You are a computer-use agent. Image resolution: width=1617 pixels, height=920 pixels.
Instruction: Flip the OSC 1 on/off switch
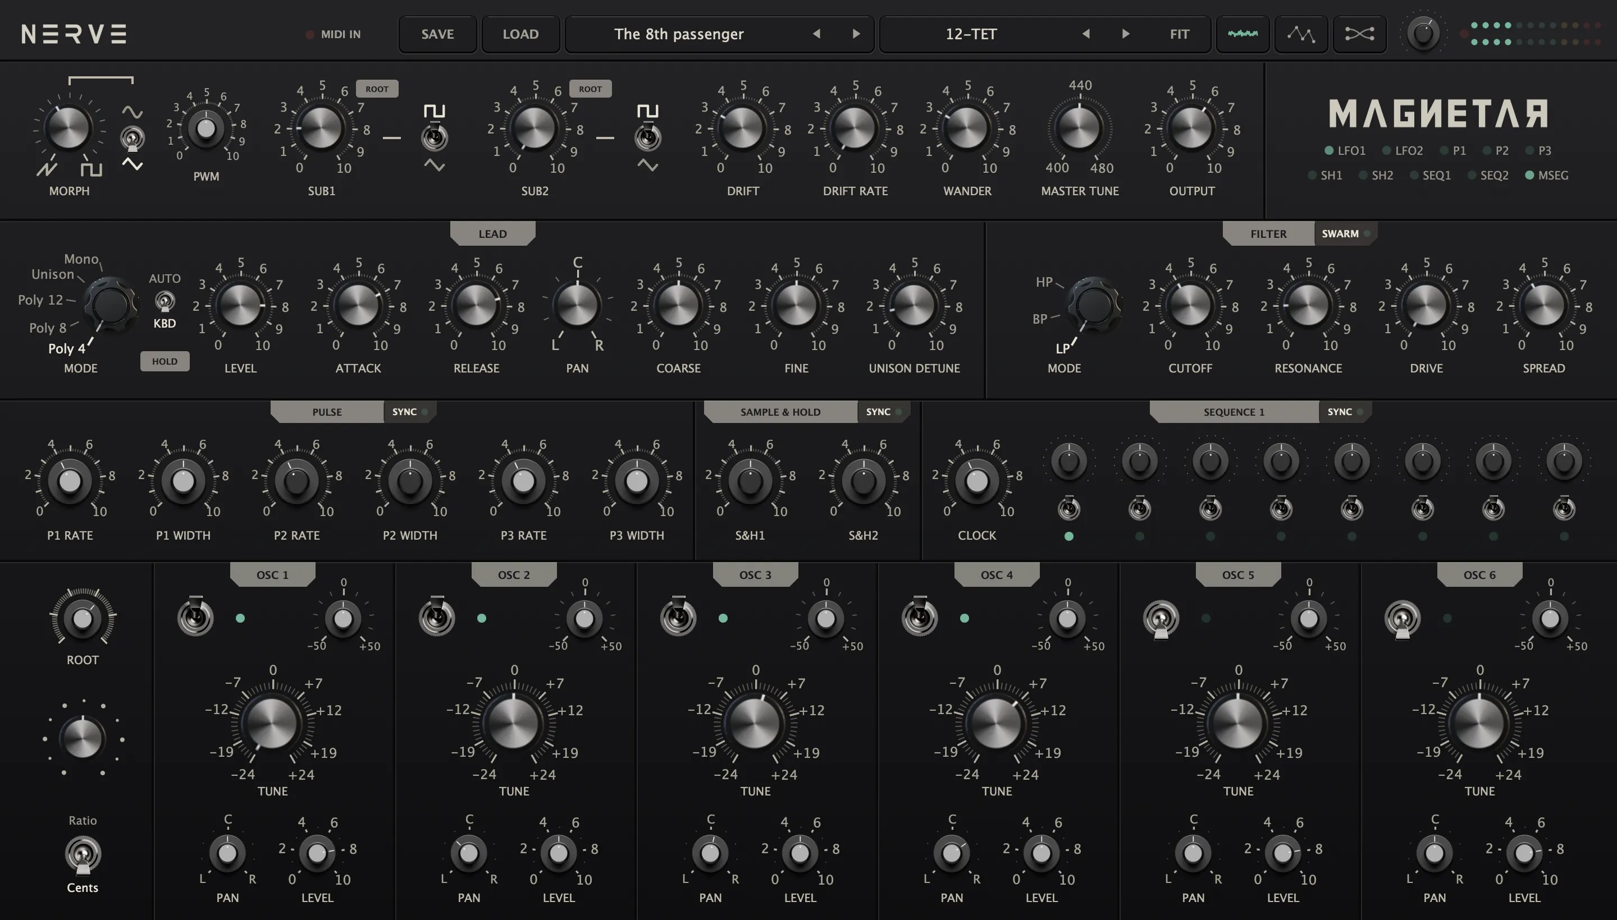pyautogui.click(x=195, y=617)
